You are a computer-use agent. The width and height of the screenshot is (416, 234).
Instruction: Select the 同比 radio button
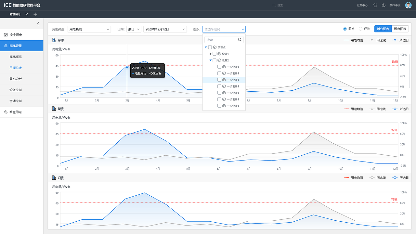click(x=345, y=29)
